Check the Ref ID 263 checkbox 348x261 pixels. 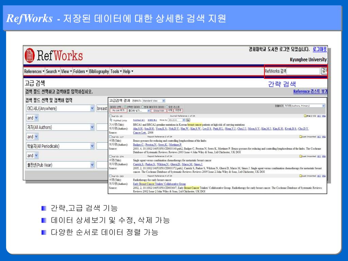click(110, 176)
